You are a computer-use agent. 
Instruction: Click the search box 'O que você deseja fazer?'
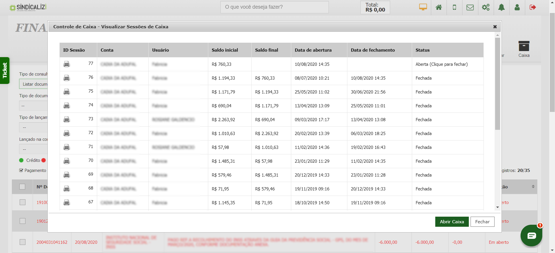click(274, 7)
